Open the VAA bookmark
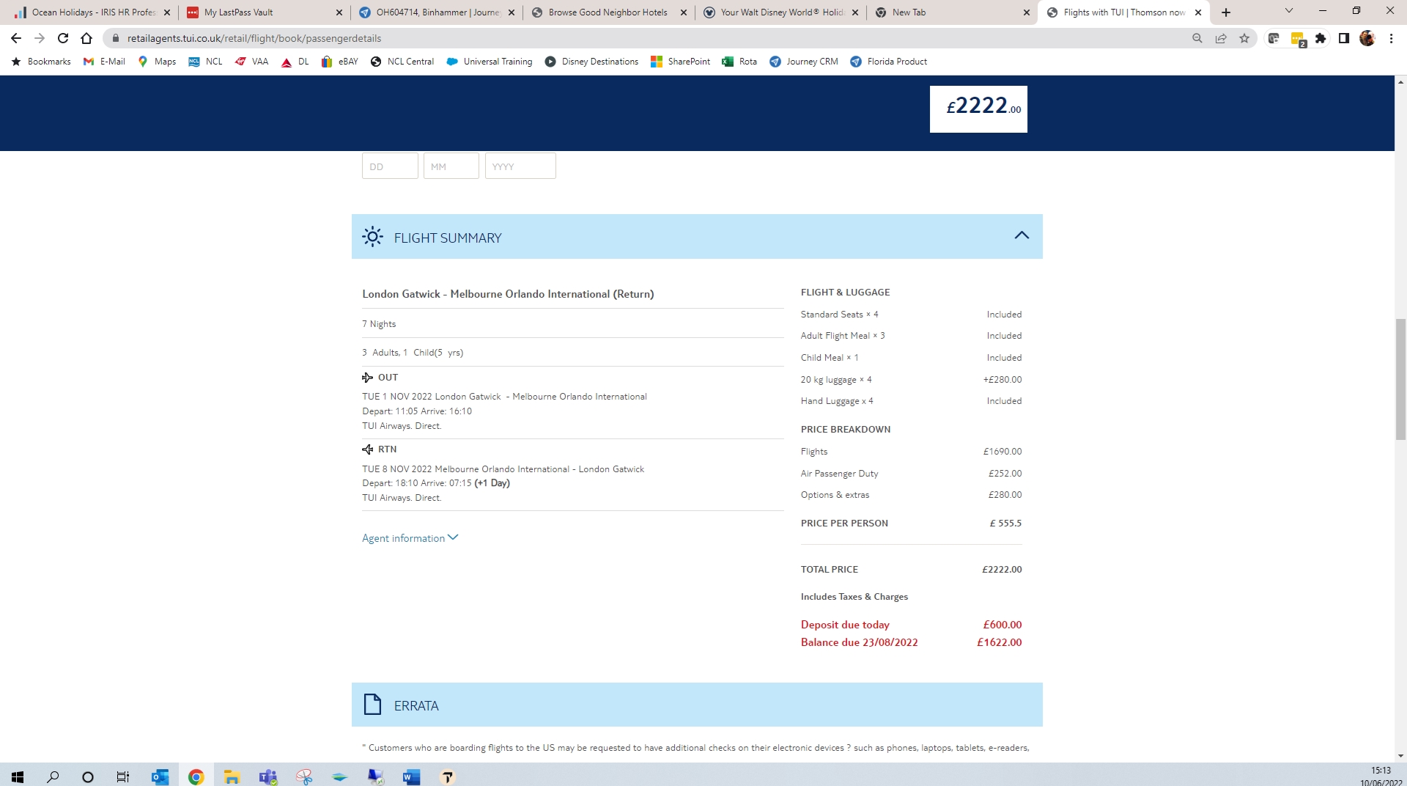1407x786 pixels. click(x=251, y=62)
